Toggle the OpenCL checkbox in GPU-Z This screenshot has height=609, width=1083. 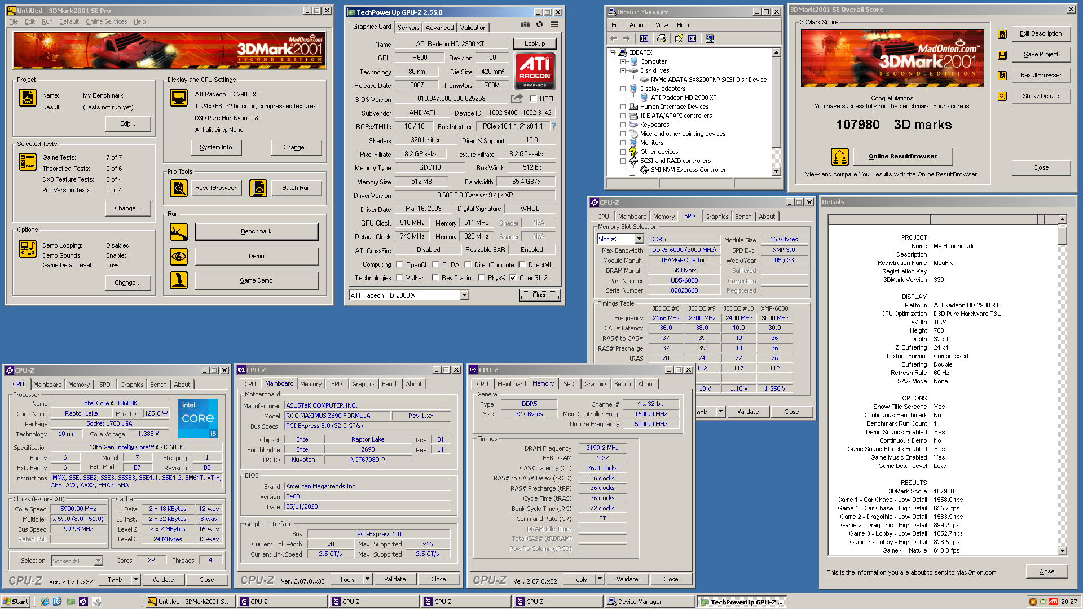point(399,265)
